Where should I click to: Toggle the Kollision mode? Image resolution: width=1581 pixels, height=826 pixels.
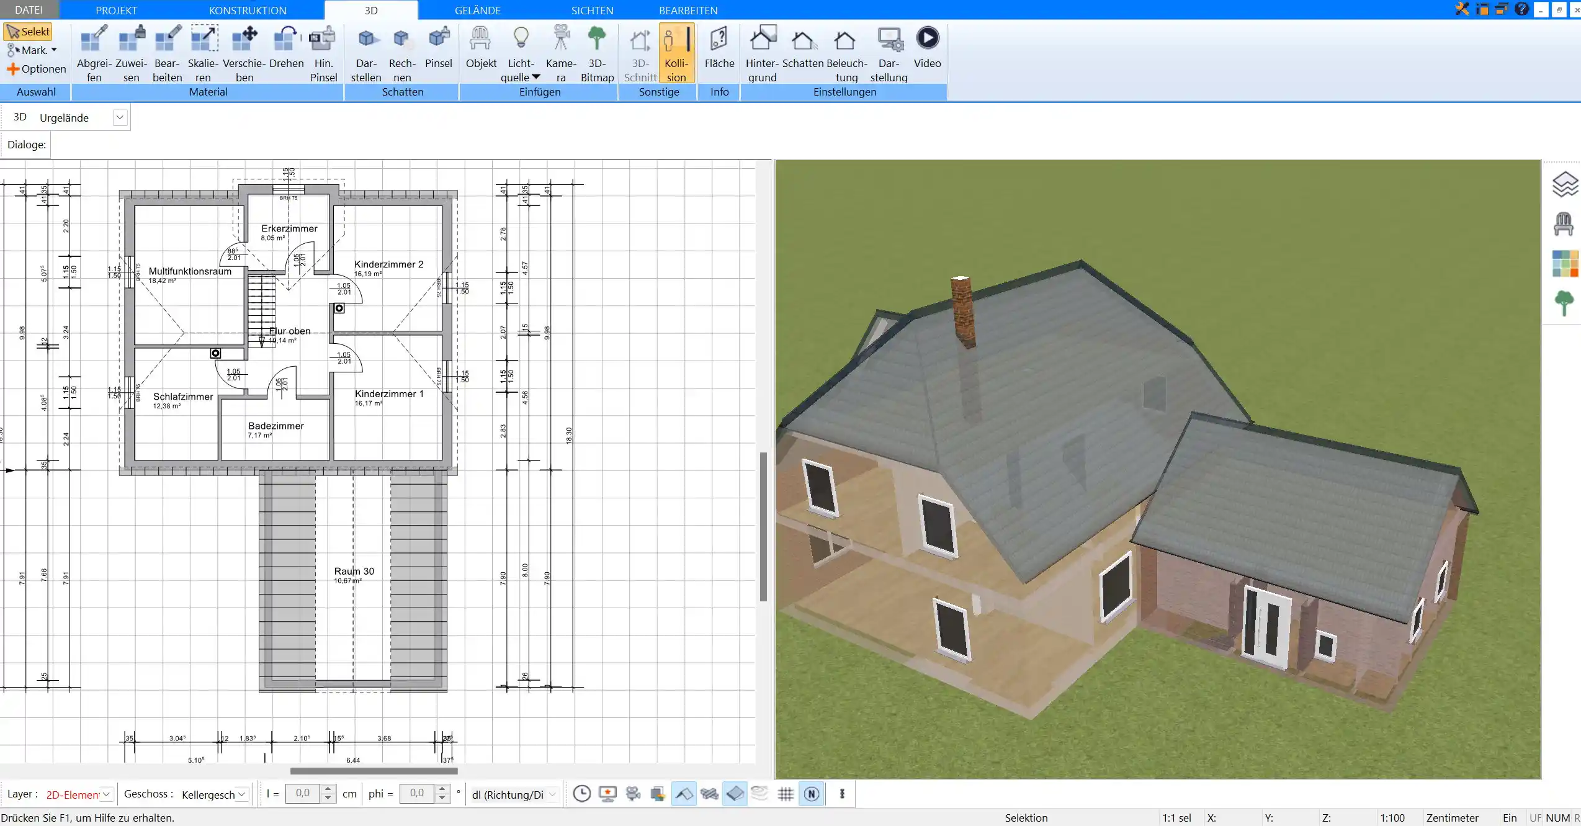[x=676, y=53]
